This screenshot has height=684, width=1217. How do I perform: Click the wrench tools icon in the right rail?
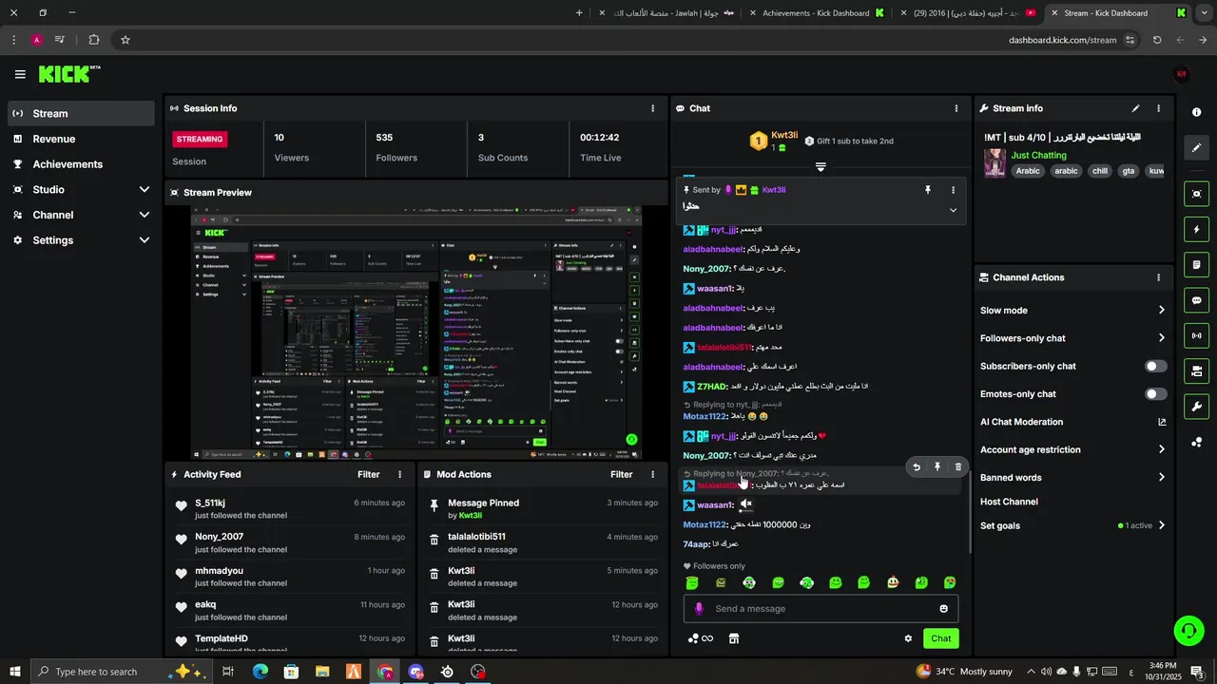[1196, 407]
